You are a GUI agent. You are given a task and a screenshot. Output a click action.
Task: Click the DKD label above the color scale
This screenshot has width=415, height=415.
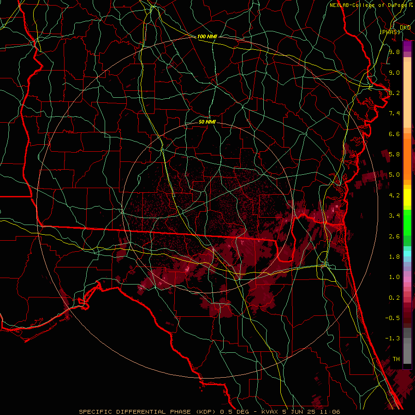coord(405,28)
